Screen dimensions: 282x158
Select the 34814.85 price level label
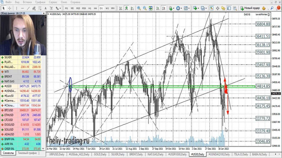[x=262, y=86]
